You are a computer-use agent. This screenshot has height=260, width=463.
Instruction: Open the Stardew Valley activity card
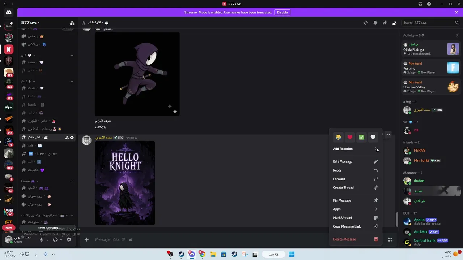[431, 87]
